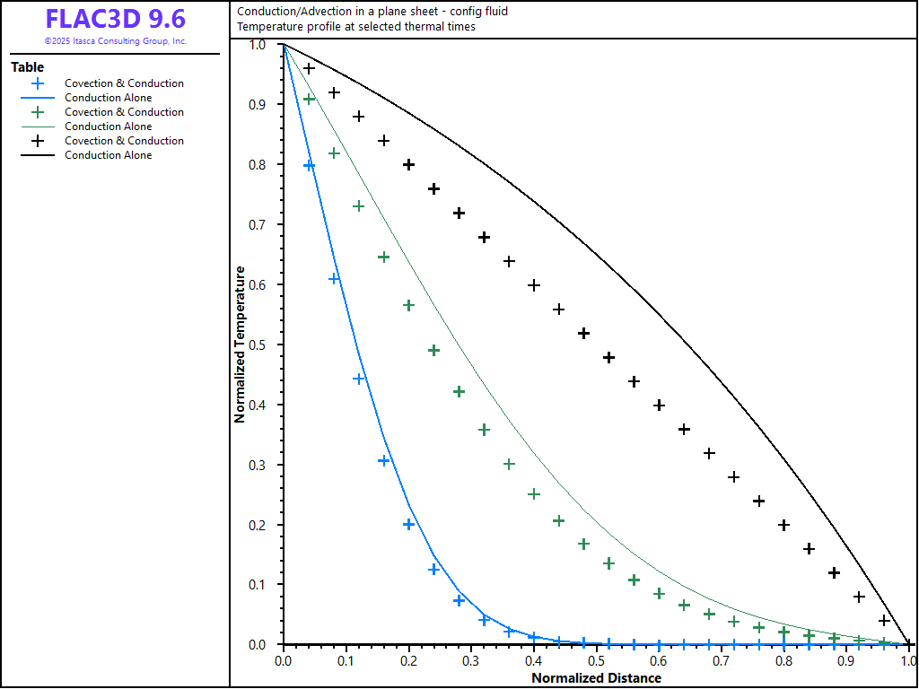Click the "Temperature profile at selected thermal times" subtitle
This screenshot has height=689, width=919.
pyautogui.click(x=356, y=27)
